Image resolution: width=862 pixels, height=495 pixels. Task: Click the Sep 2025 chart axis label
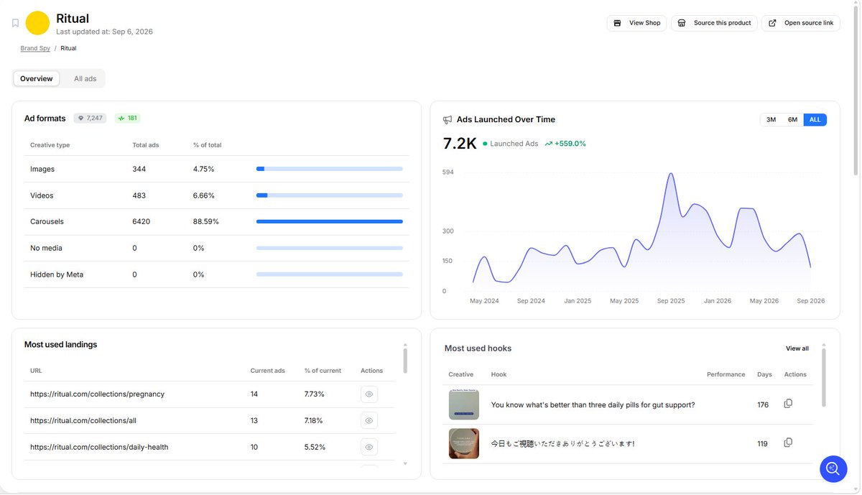click(x=671, y=301)
